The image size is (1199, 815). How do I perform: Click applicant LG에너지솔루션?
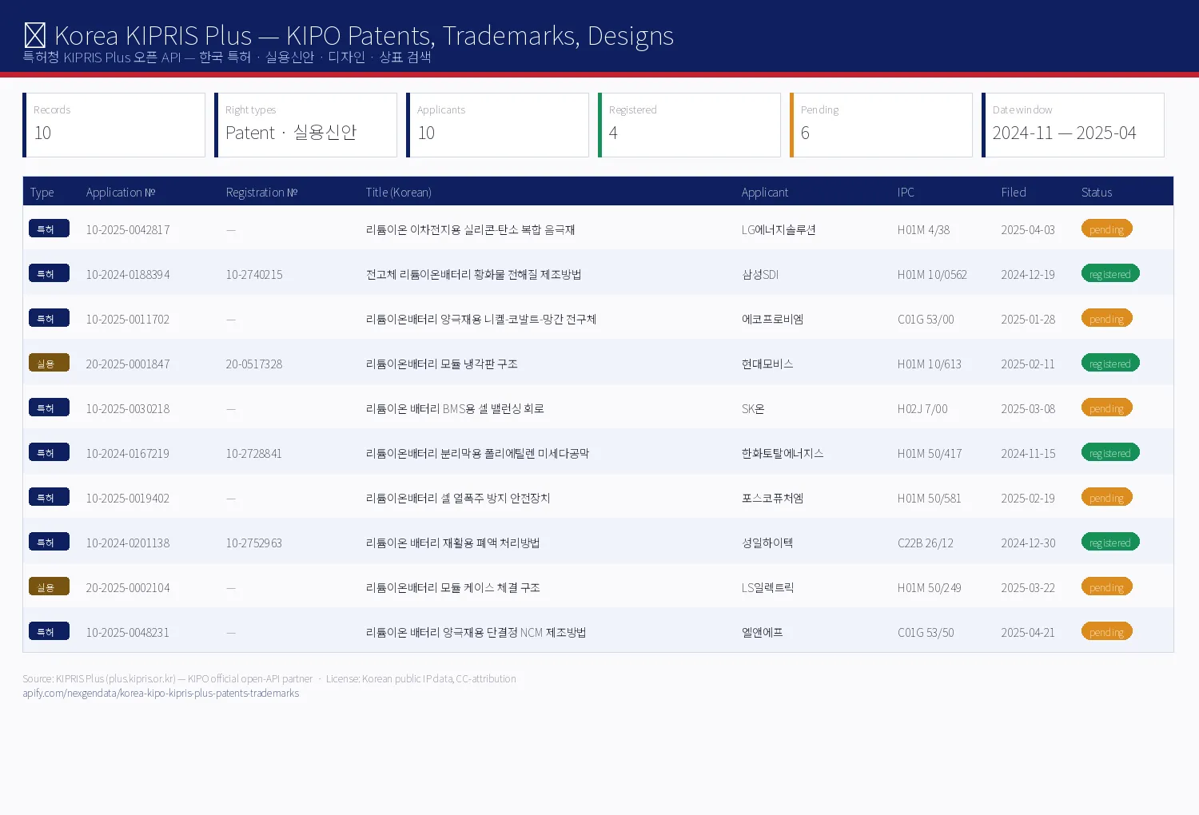tap(779, 230)
